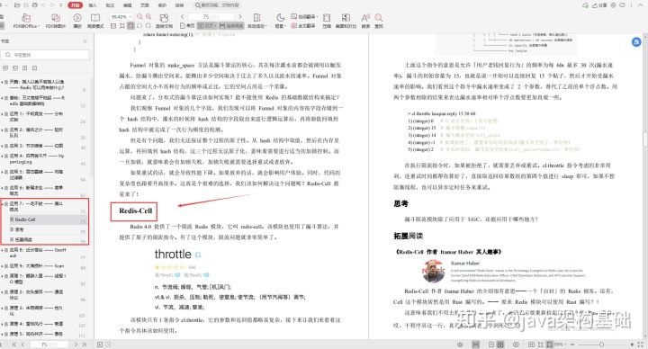648x349 pixels.
Task: Toggle the highlighted fit-width icon below zoom box
Action: pyautogui.click(x=130, y=25)
